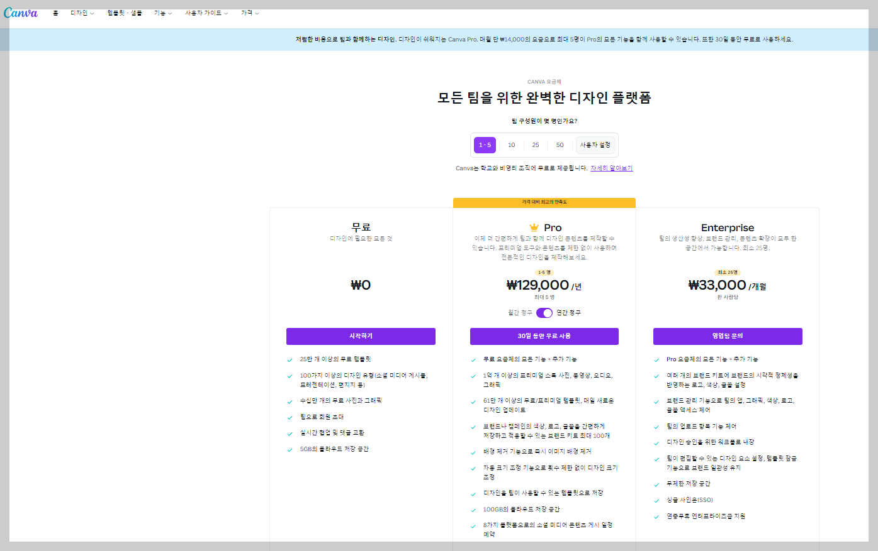Click the Pro 요금제의 모든 기능 + 추가 기능 row
The height and width of the screenshot is (551, 878).
click(712, 359)
